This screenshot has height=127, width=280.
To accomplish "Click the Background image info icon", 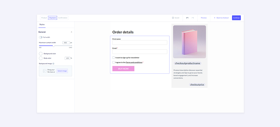I will coord(53,63).
